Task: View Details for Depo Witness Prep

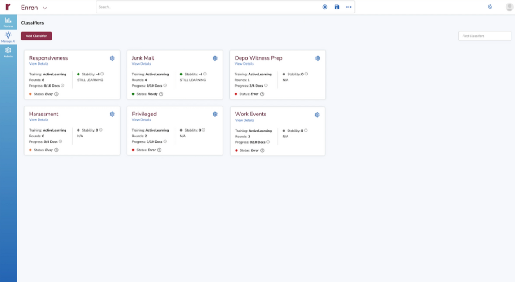Action: pos(244,64)
